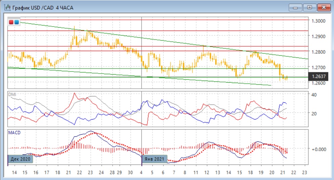Click the date 23 at the right end of the time axis

point(304,172)
